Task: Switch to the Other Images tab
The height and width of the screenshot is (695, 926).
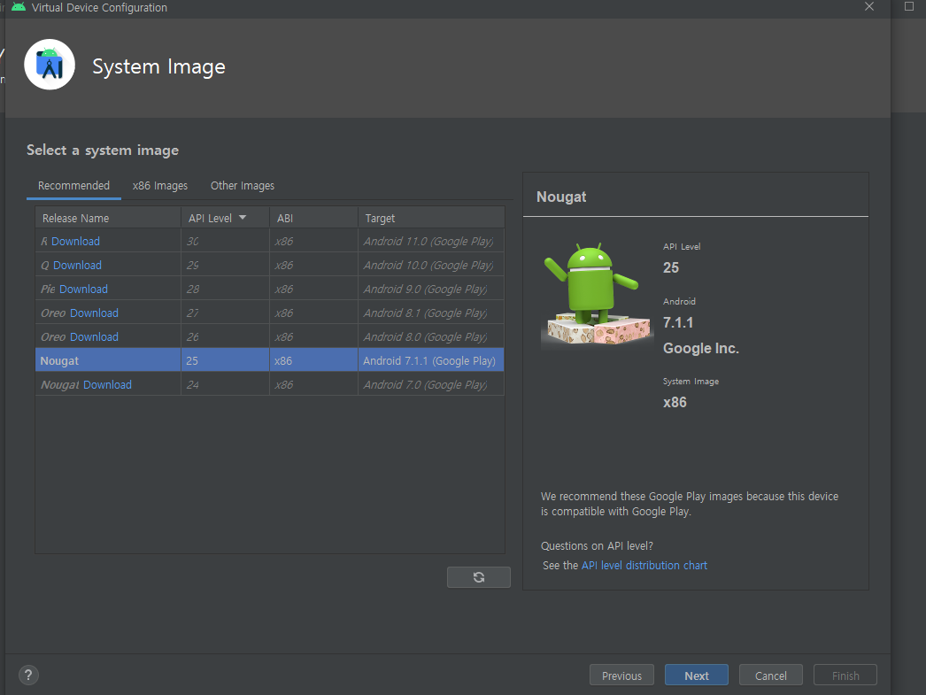Action: coord(243,185)
